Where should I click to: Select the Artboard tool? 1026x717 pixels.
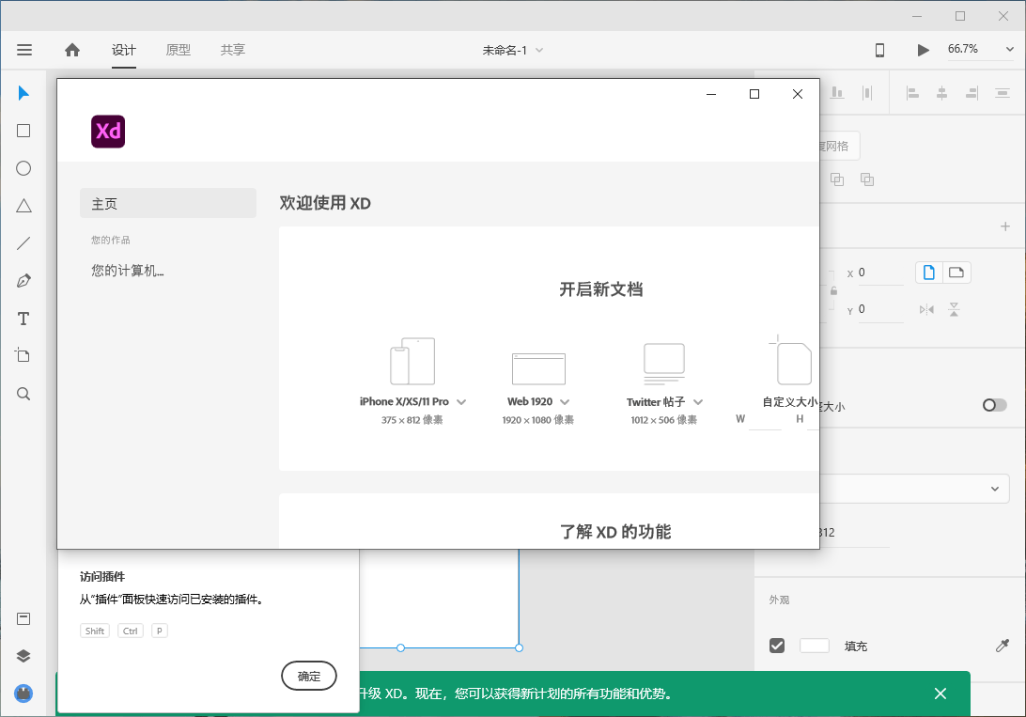tap(23, 355)
